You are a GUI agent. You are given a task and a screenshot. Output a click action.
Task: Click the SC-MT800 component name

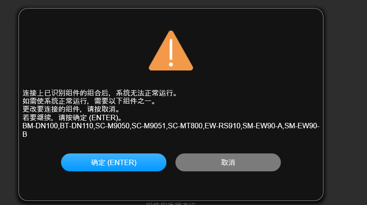click(185, 126)
